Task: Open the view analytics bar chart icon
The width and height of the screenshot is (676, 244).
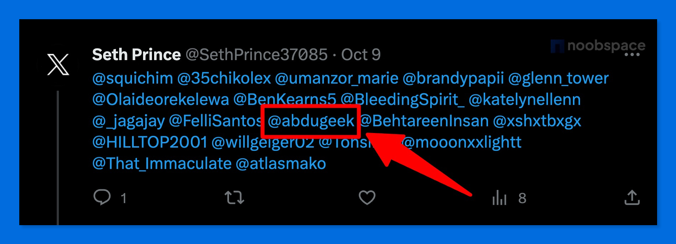Action: pos(500,197)
